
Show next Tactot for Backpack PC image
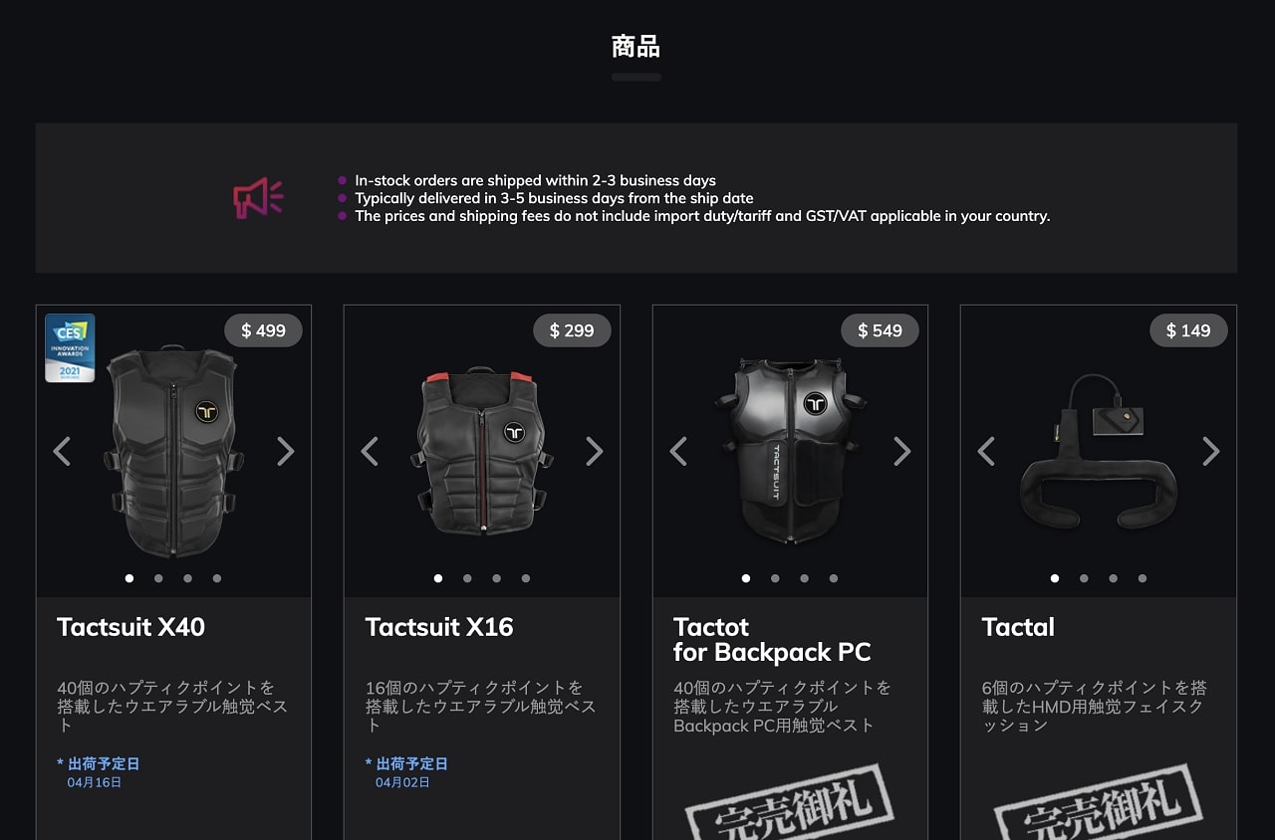click(x=902, y=451)
